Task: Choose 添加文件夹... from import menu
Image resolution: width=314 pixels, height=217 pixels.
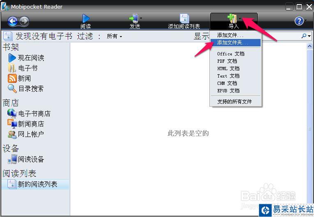Action: pos(235,42)
